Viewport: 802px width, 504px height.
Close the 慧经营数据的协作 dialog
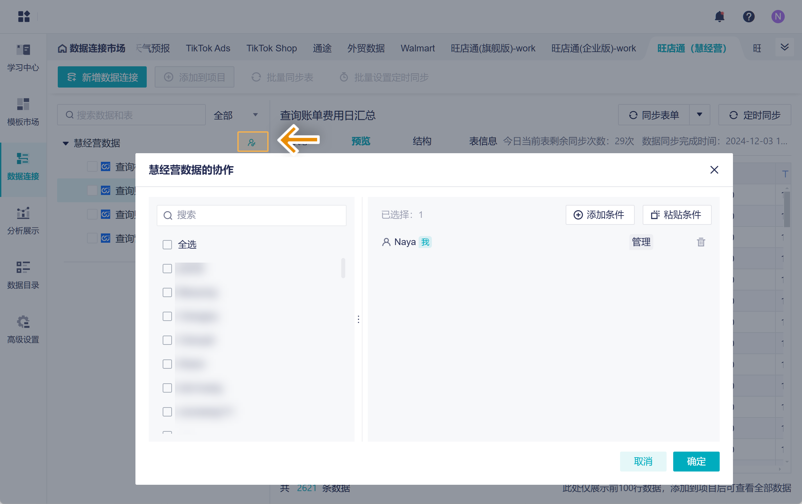coord(714,170)
